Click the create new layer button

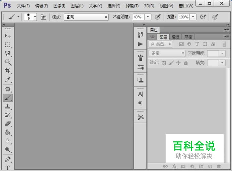tap(210, 167)
